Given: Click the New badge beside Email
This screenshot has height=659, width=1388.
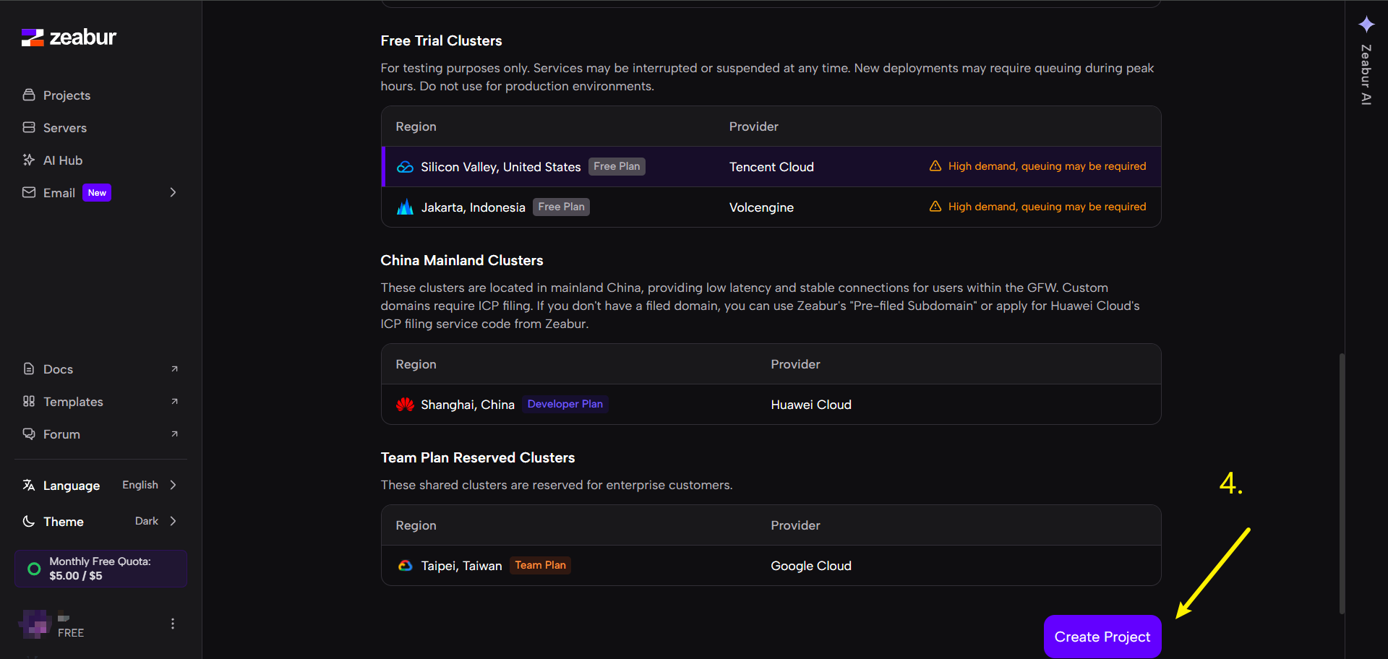Looking at the screenshot, I should [97, 193].
